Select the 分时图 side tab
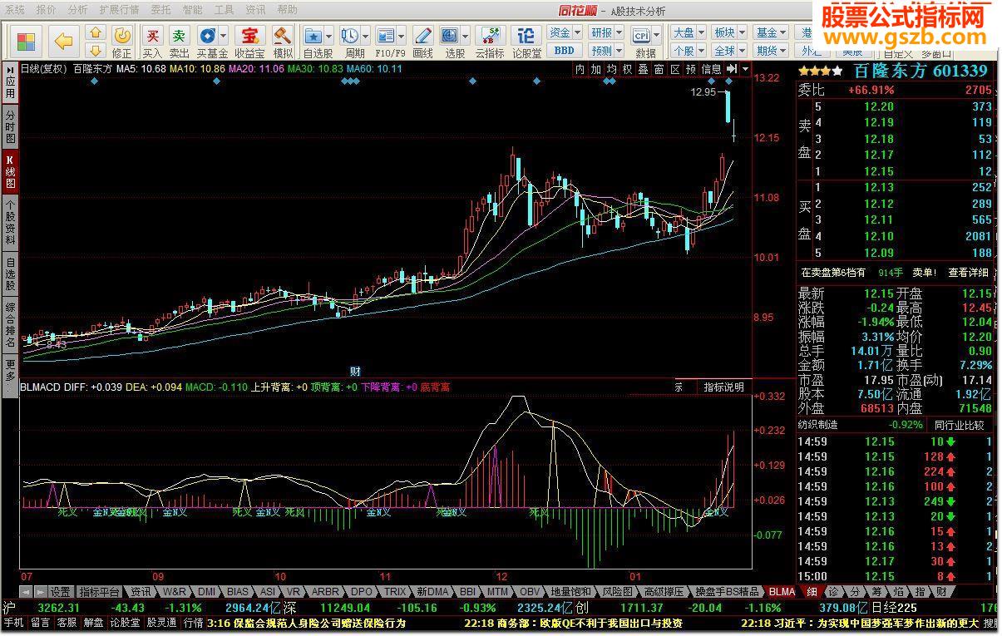The image size is (1002, 636). click(10, 126)
